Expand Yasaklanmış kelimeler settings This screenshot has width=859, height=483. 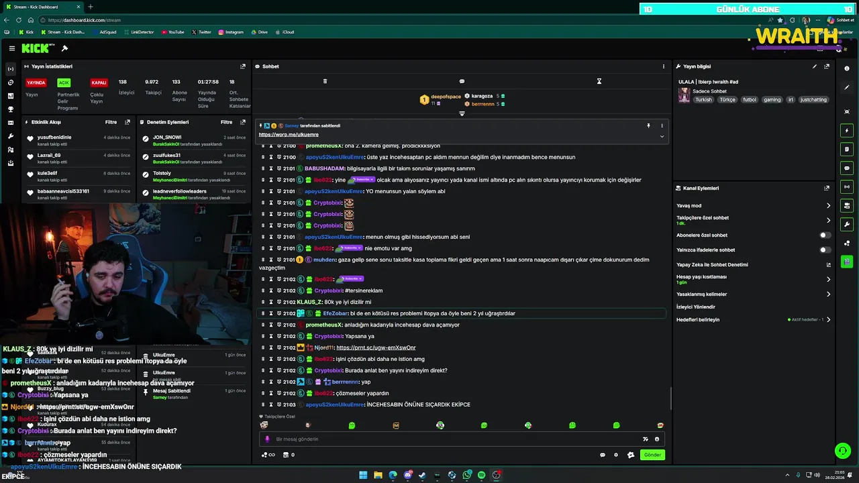pyautogui.click(x=828, y=294)
